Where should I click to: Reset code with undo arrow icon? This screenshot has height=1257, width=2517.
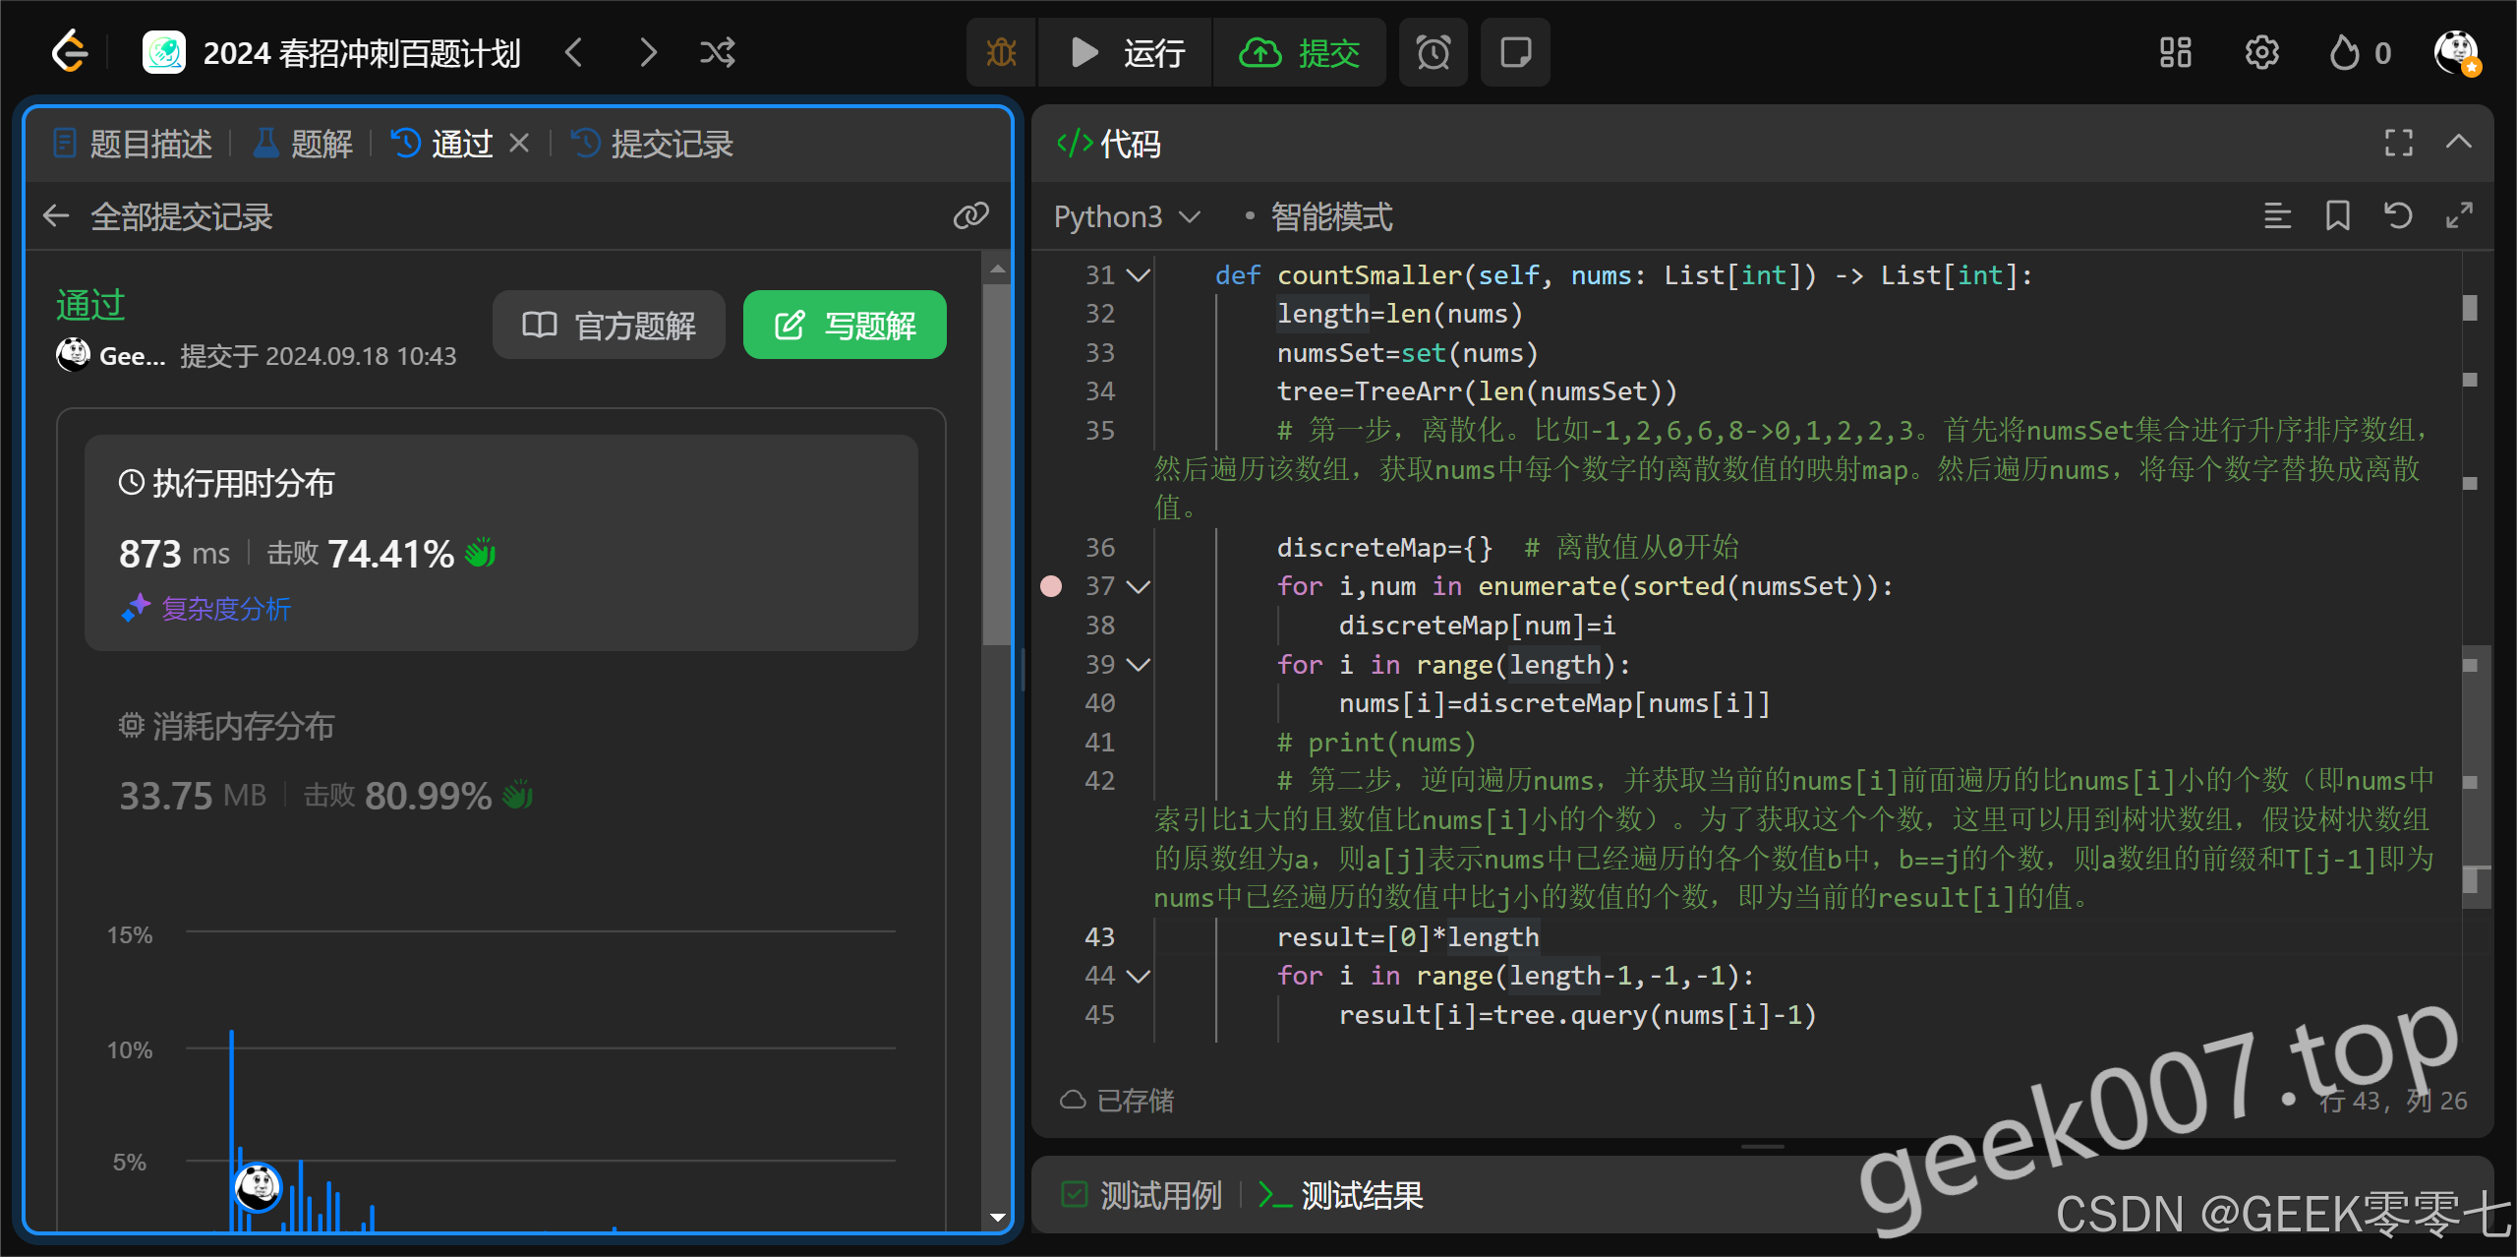click(x=2398, y=215)
